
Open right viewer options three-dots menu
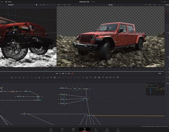click(163, 5)
